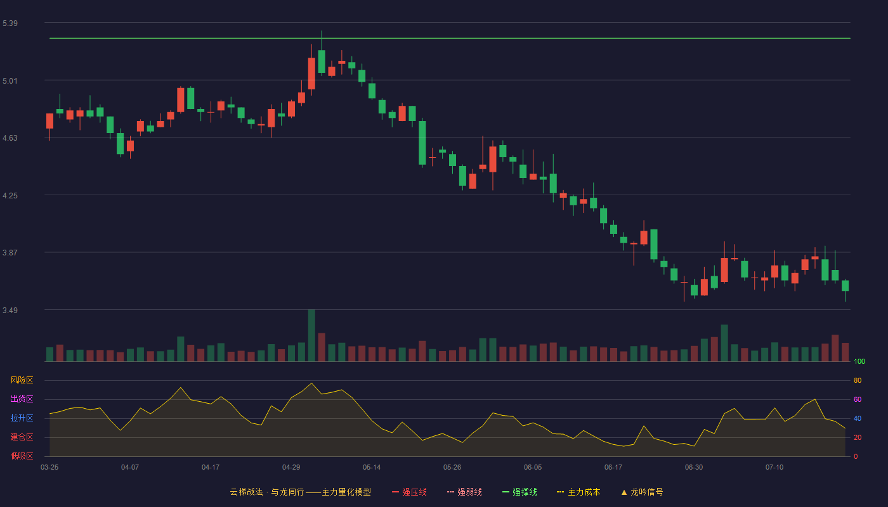Click the 4.25 price axis label

(10, 195)
